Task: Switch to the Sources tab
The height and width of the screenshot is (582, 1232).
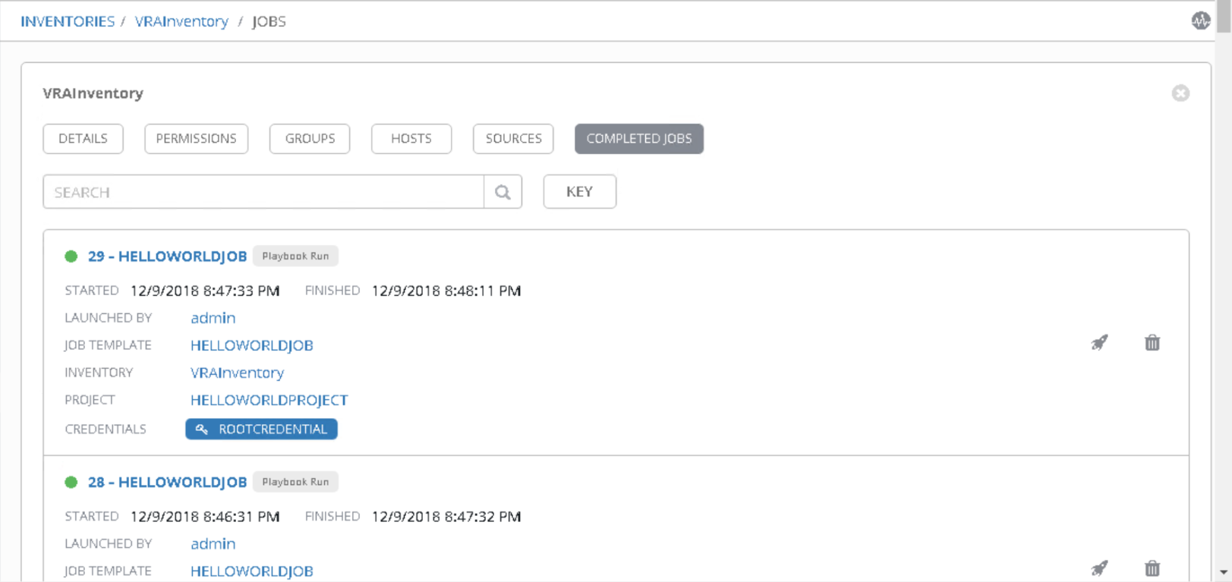Action: click(x=513, y=139)
